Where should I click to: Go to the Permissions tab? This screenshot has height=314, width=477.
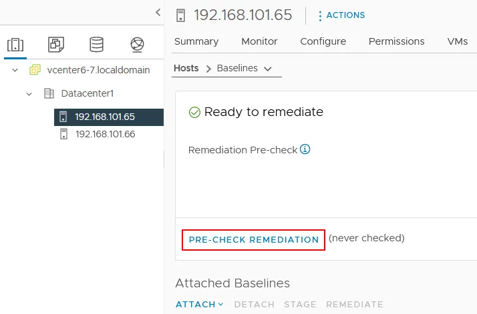[396, 41]
